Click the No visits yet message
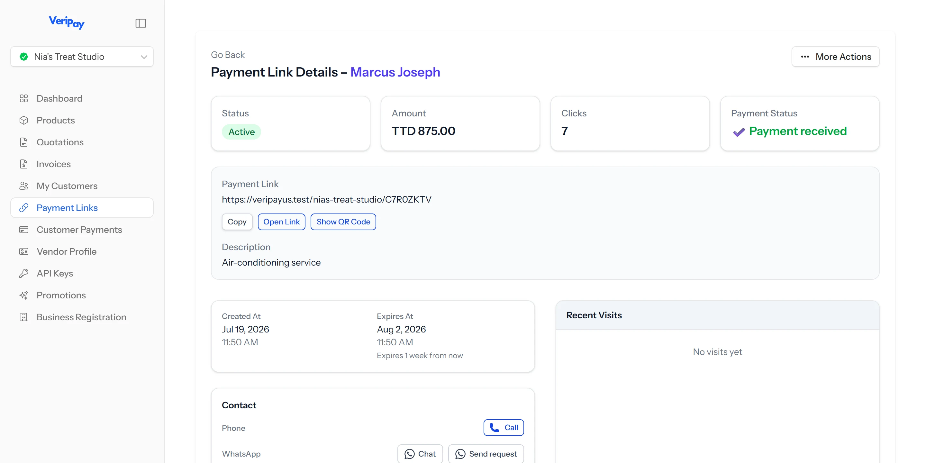This screenshot has height=463, width=926. click(717, 352)
